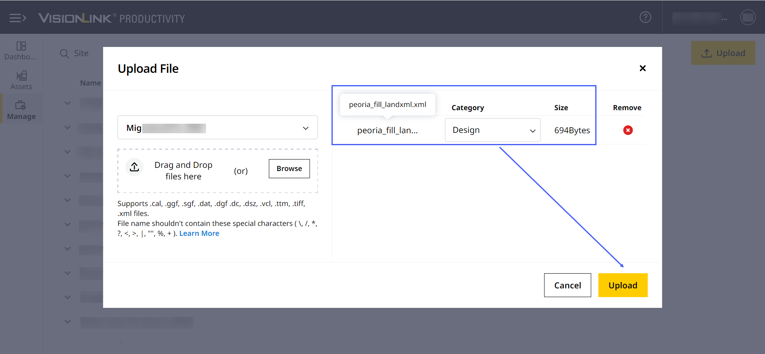Click the truncated peoria_fill_lan... file name
The image size is (765, 354).
(387, 130)
